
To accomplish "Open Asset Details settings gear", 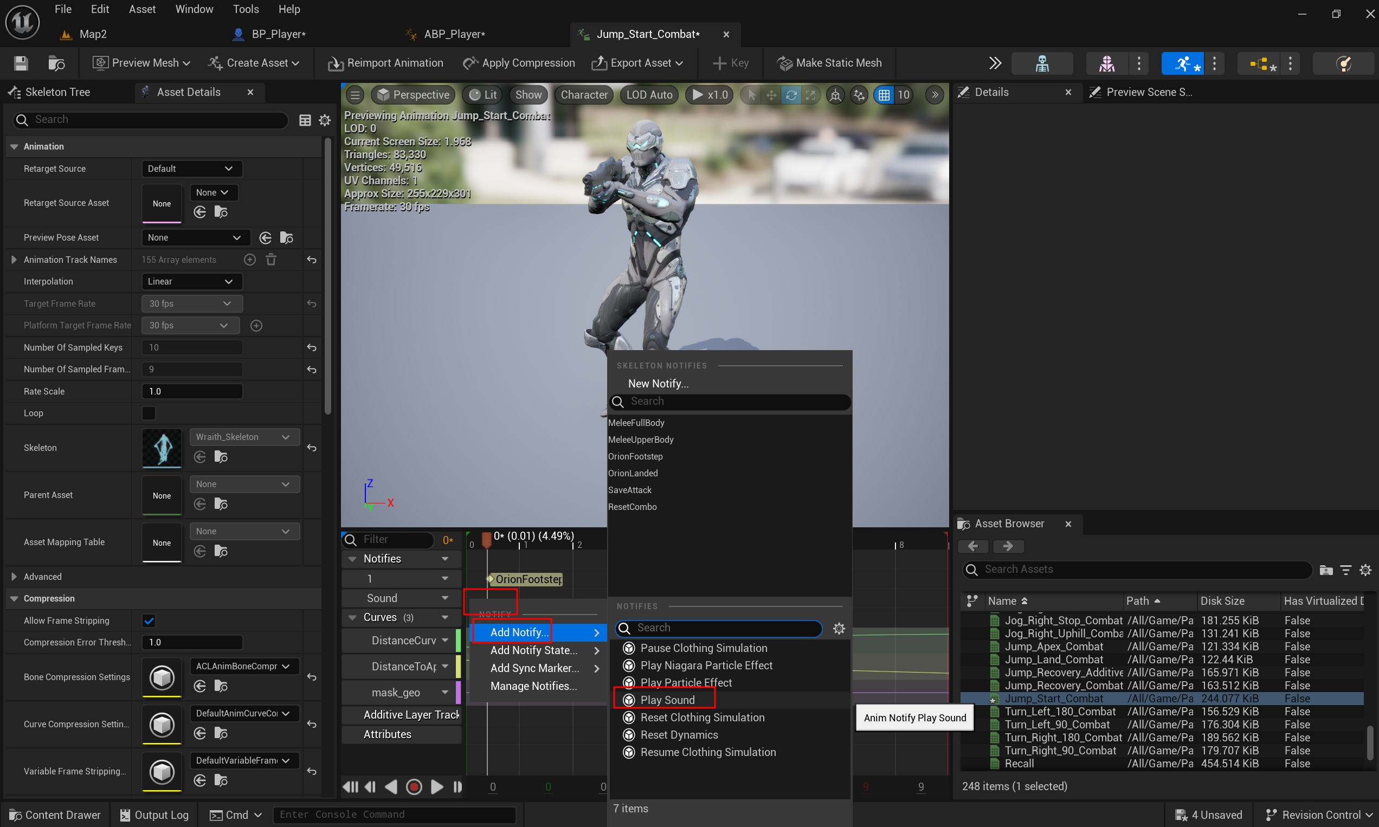I will (x=324, y=120).
